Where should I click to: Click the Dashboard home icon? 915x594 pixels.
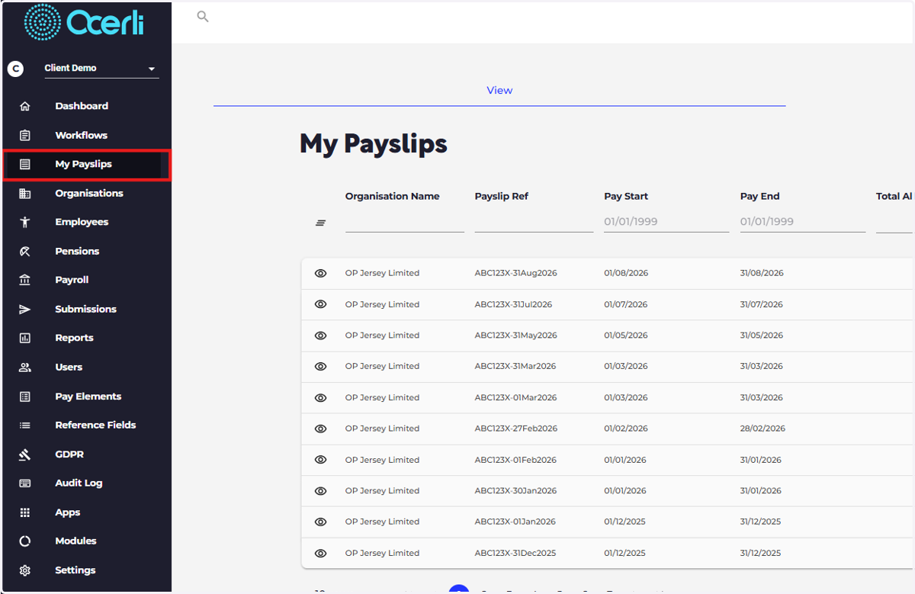pos(24,106)
